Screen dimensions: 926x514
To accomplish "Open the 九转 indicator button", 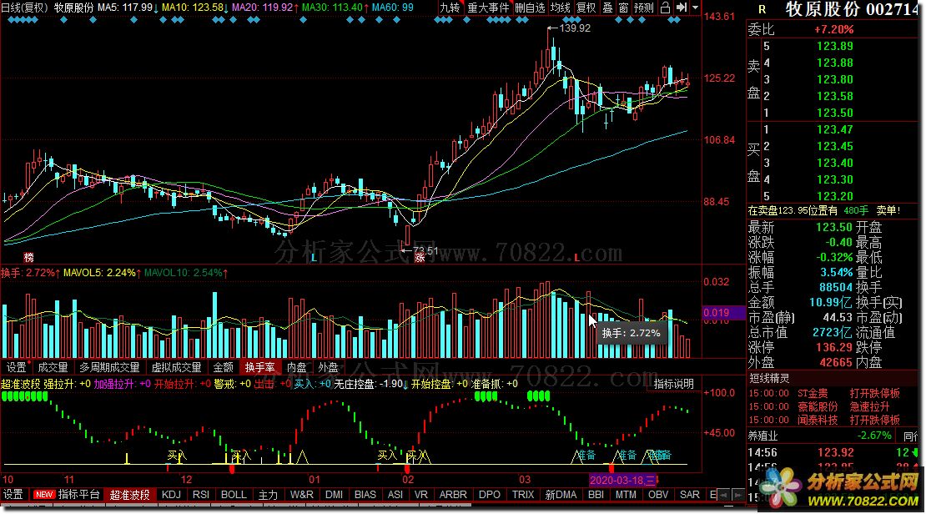I will [450, 8].
